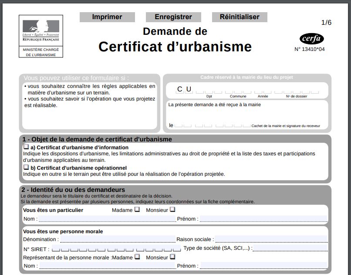Click the particulier Prénom field
The width and height of the screenshot is (351, 275).
pos(263,219)
